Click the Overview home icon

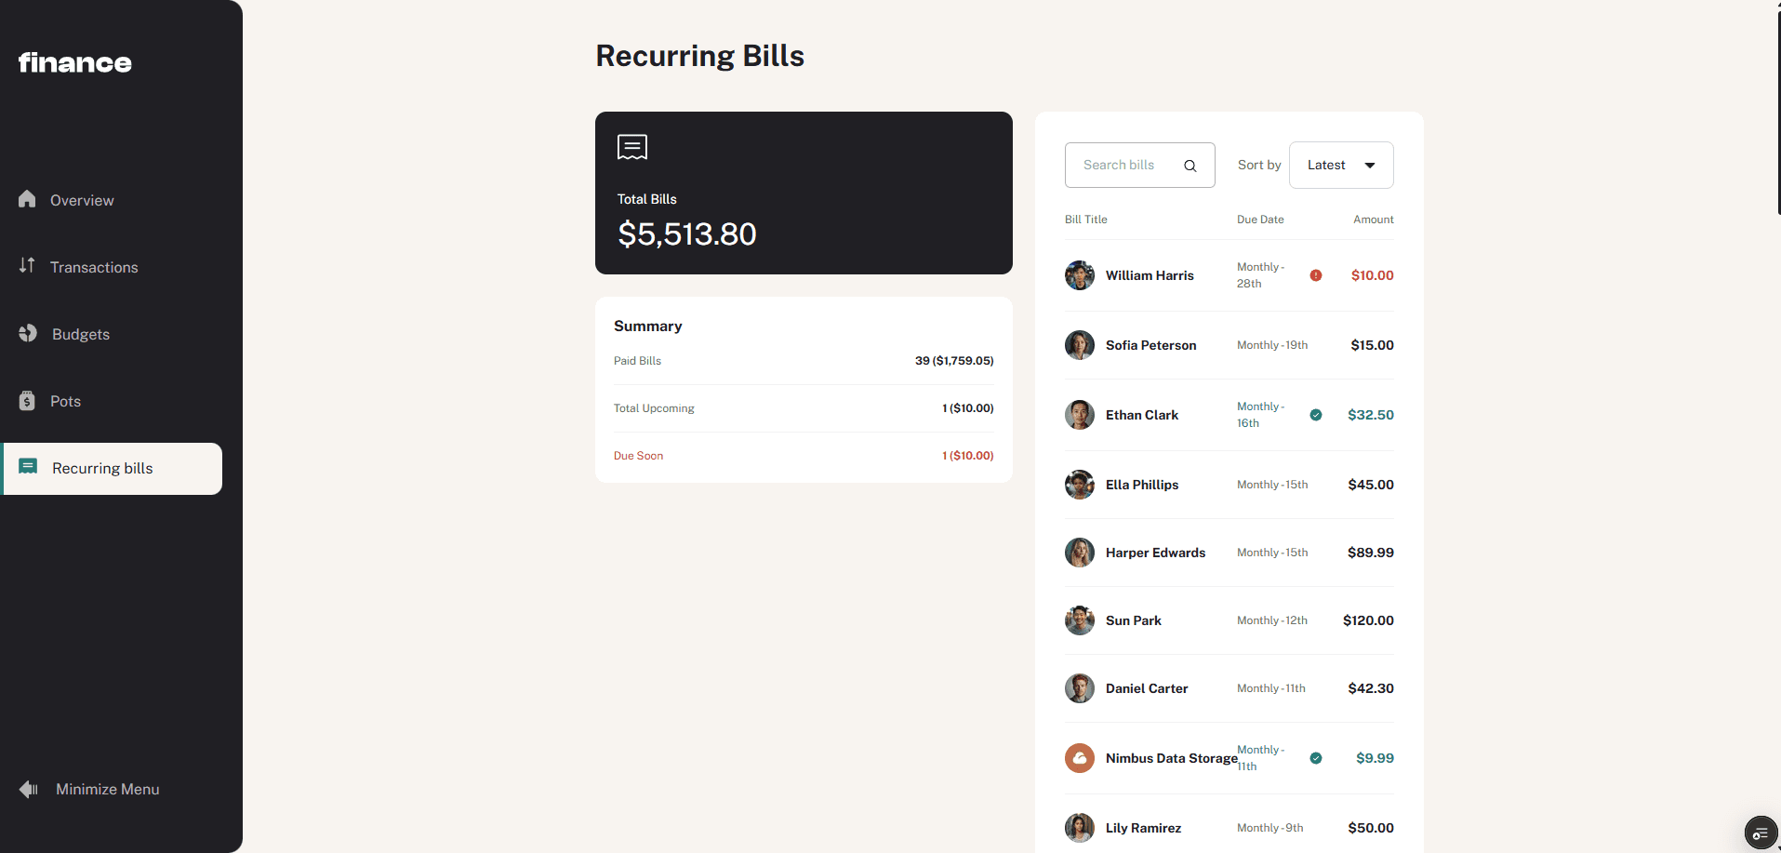pyautogui.click(x=27, y=199)
